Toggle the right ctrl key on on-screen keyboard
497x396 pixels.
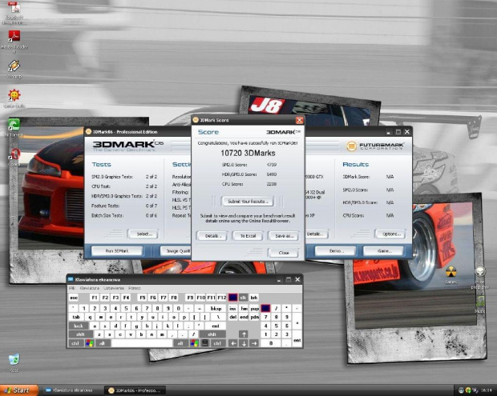pos(217,343)
